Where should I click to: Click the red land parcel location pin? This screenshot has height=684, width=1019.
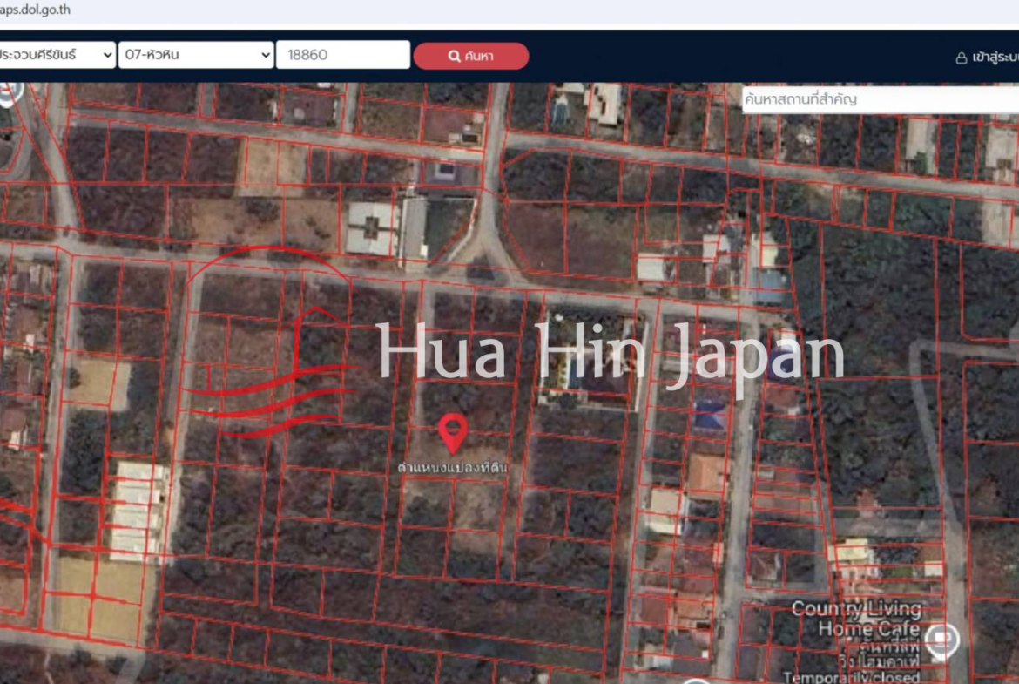(452, 431)
